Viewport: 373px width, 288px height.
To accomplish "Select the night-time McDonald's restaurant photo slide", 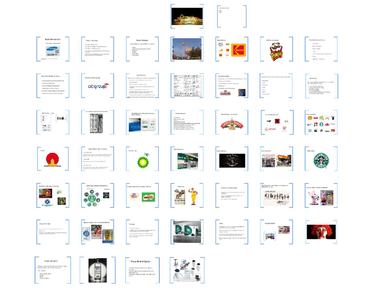I will tap(187, 16).
